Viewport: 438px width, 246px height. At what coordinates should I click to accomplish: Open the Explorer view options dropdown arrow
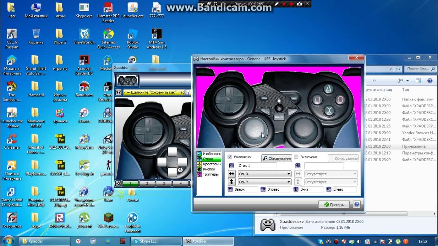(407, 81)
